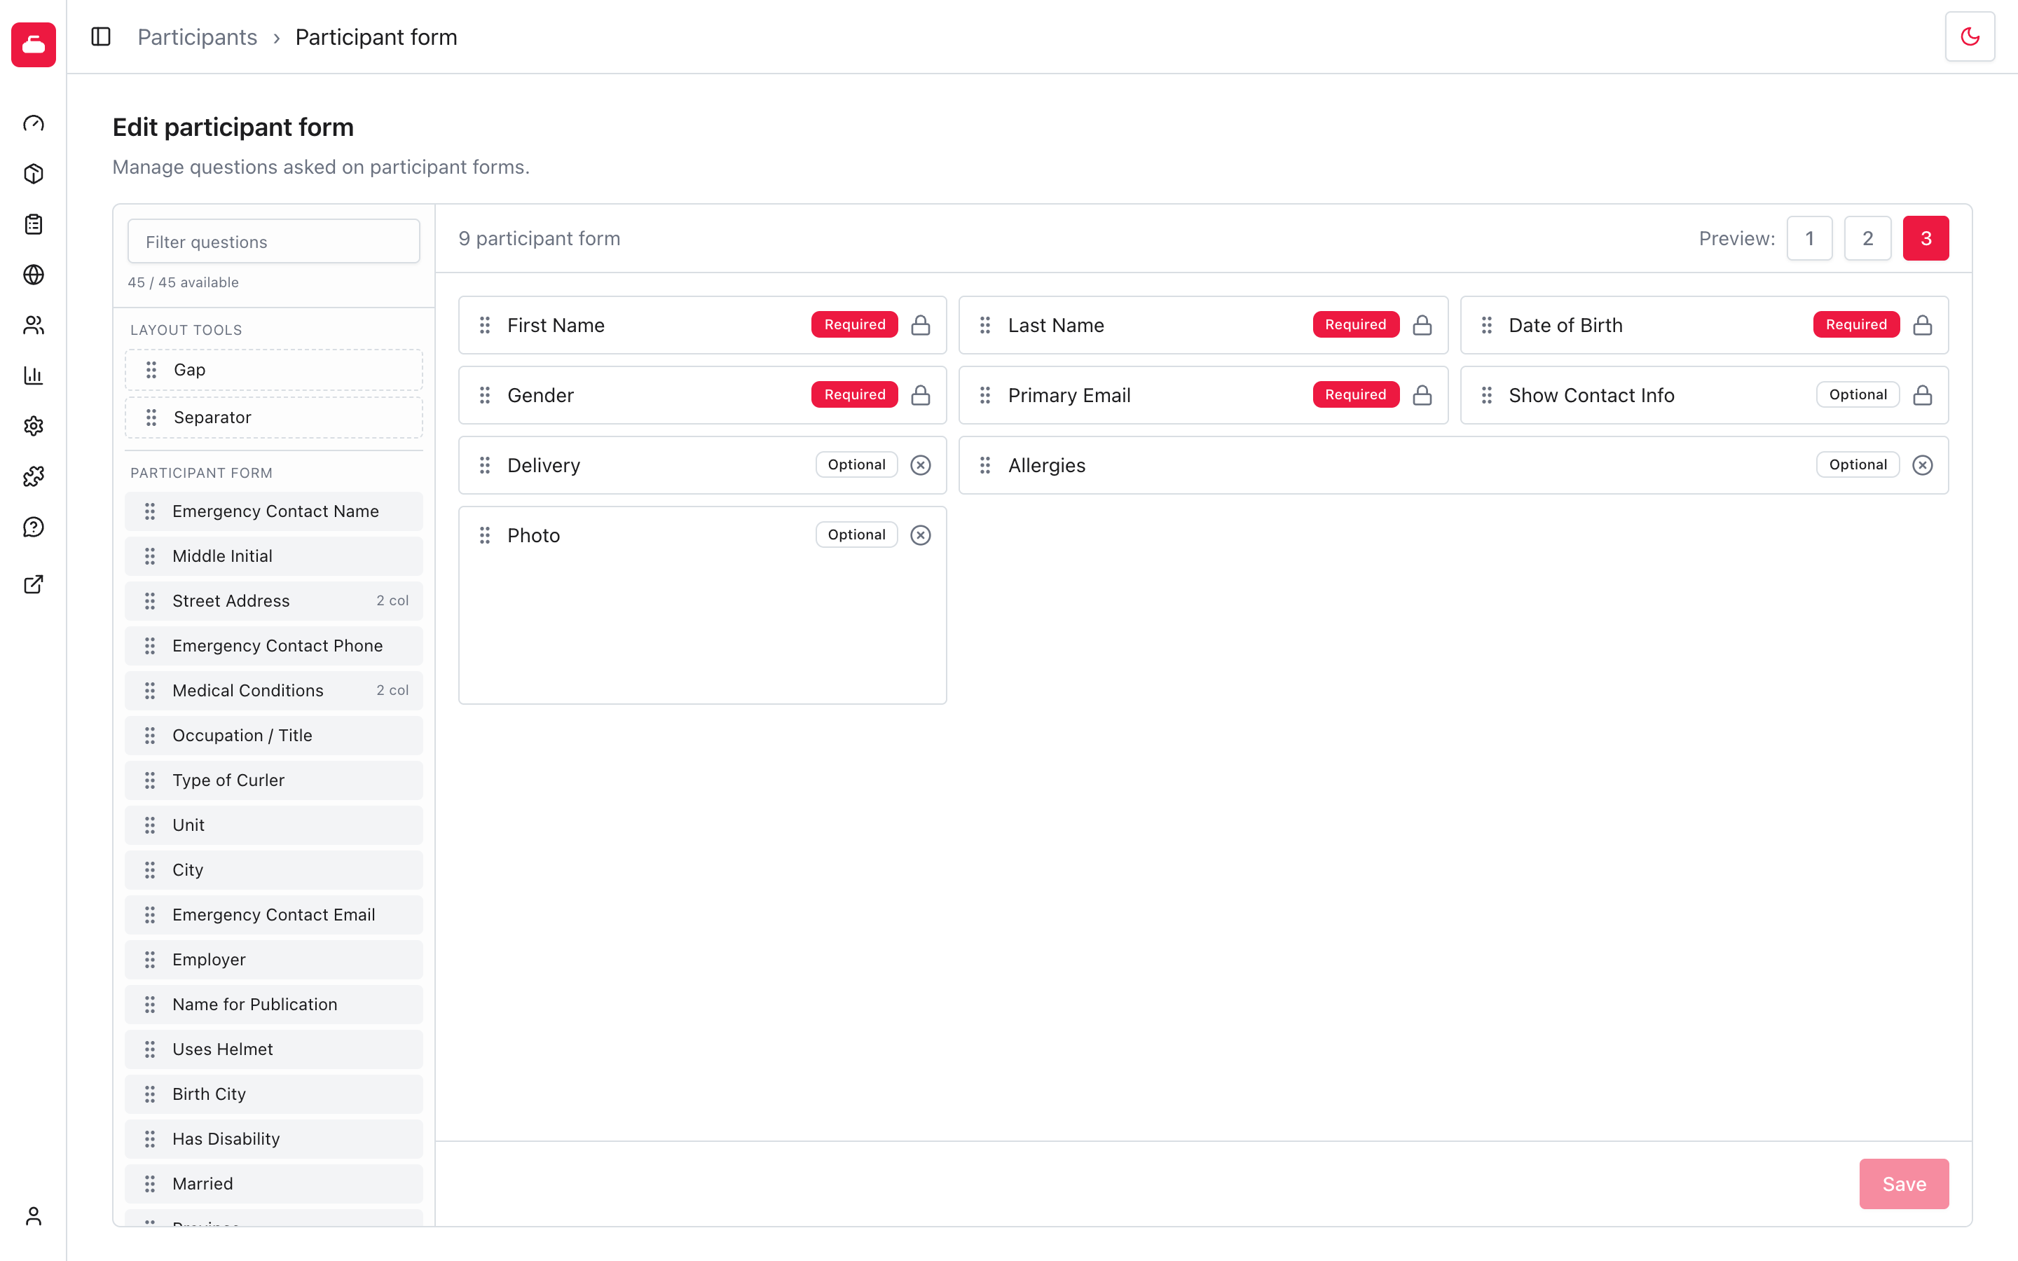Set preview to 2 columns
Viewport: 2018px width, 1261px height.
tap(1868, 238)
